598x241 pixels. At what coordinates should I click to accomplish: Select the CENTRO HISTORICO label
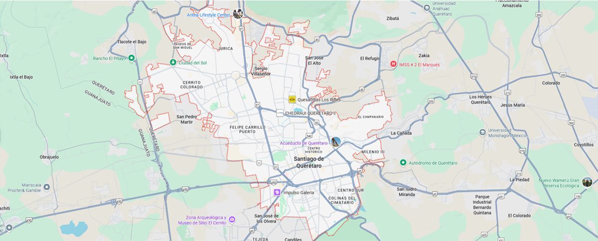[313, 149]
